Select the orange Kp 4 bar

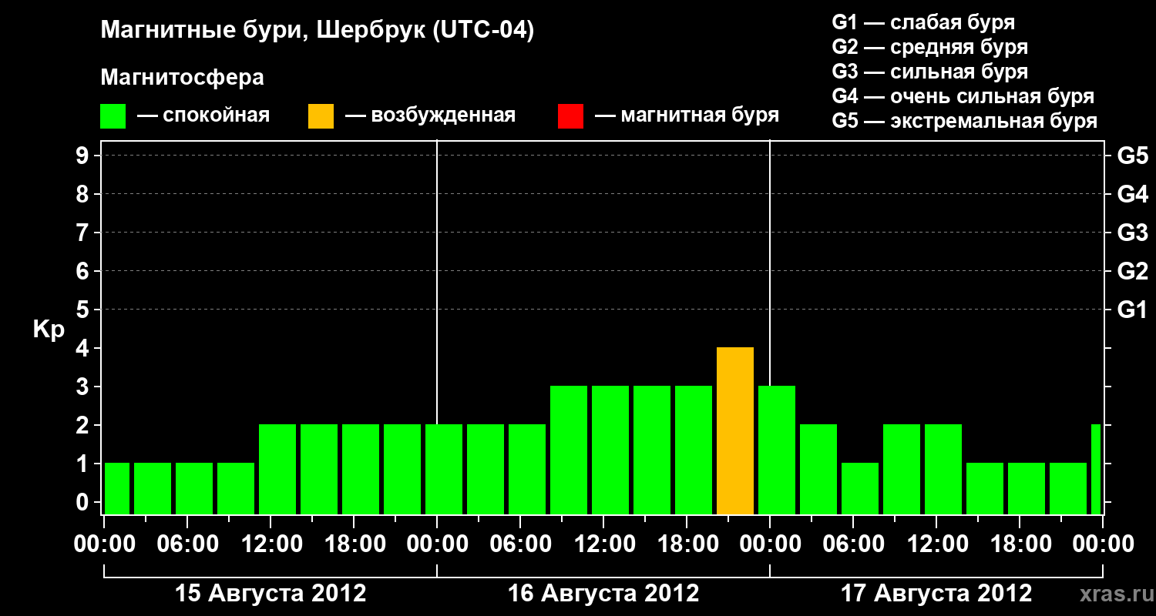[735, 431]
